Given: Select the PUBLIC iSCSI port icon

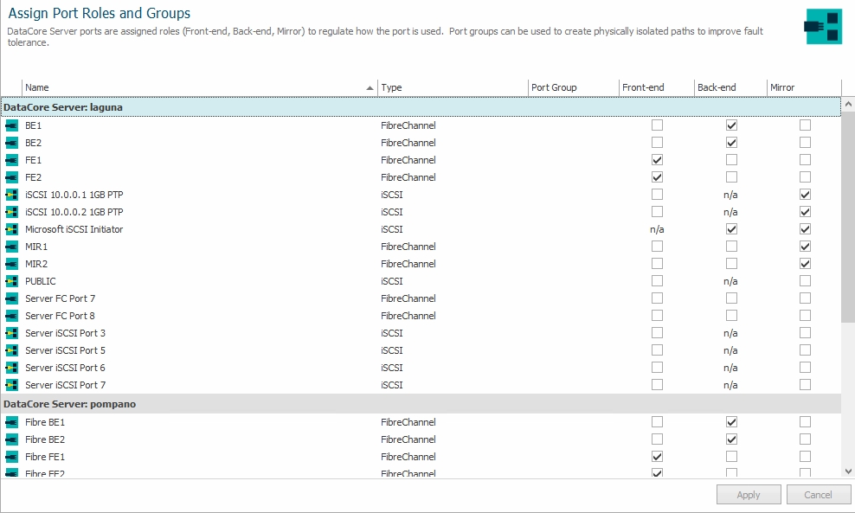Looking at the screenshot, I should [11, 281].
